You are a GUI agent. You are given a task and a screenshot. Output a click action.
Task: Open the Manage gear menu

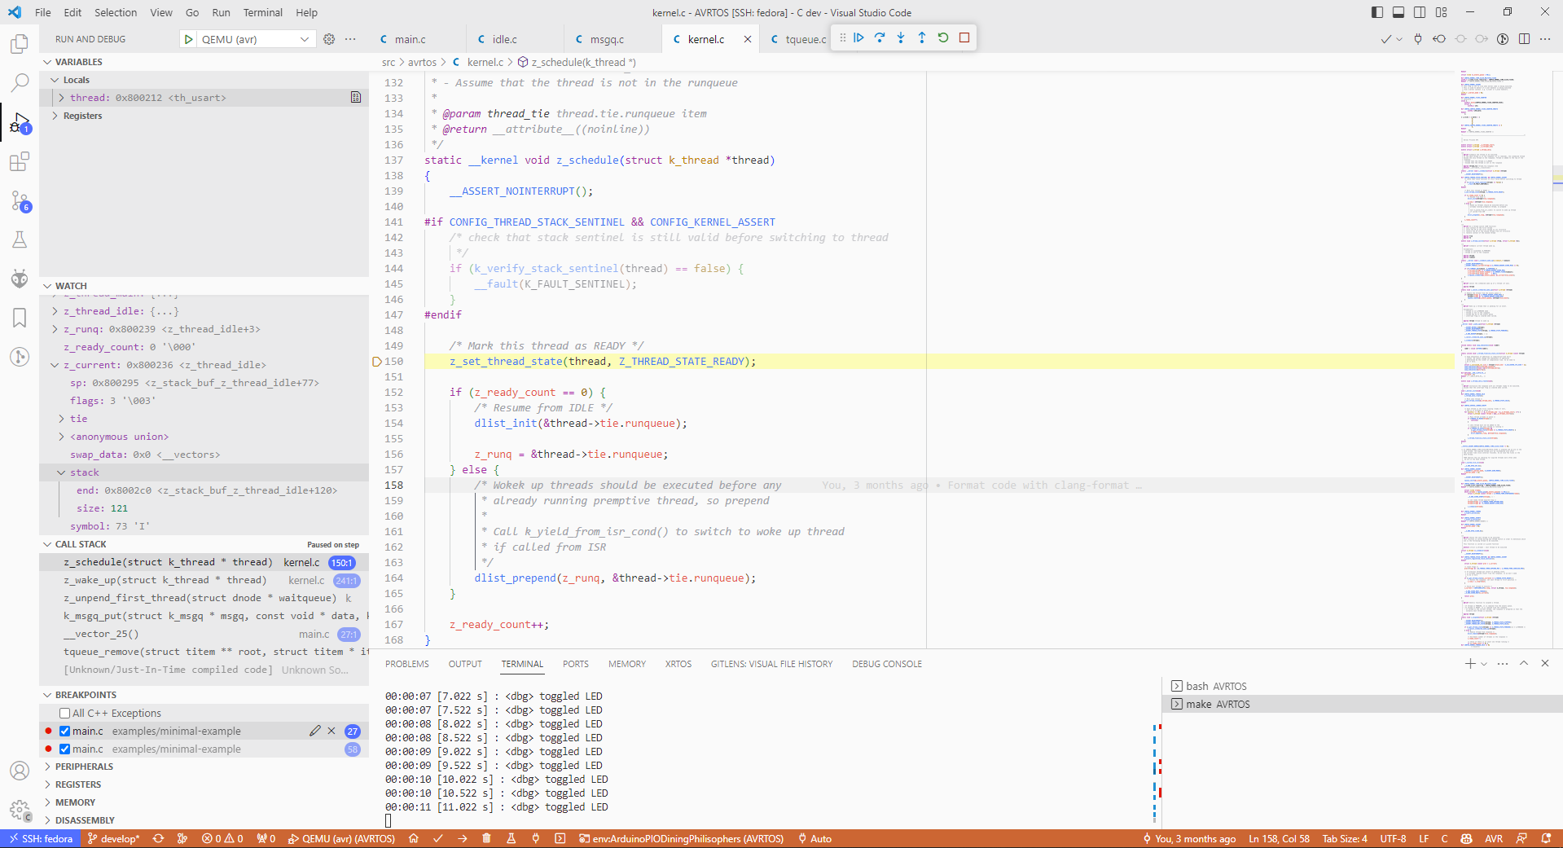click(x=20, y=810)
